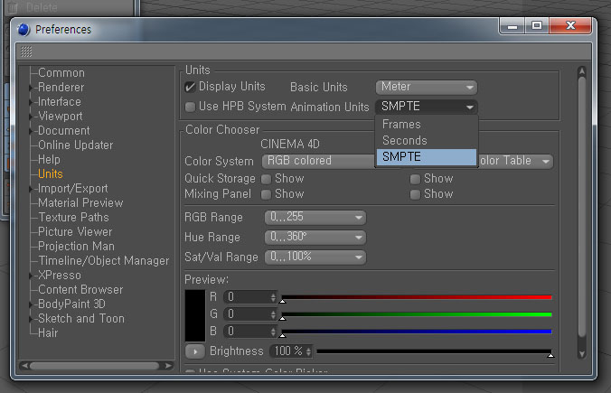Open the RGB Range 0...255 dropdown
The image size is (611, 393).
coord(315,218)
